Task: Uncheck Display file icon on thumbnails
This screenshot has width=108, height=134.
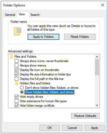Action: tap(16, 70)
